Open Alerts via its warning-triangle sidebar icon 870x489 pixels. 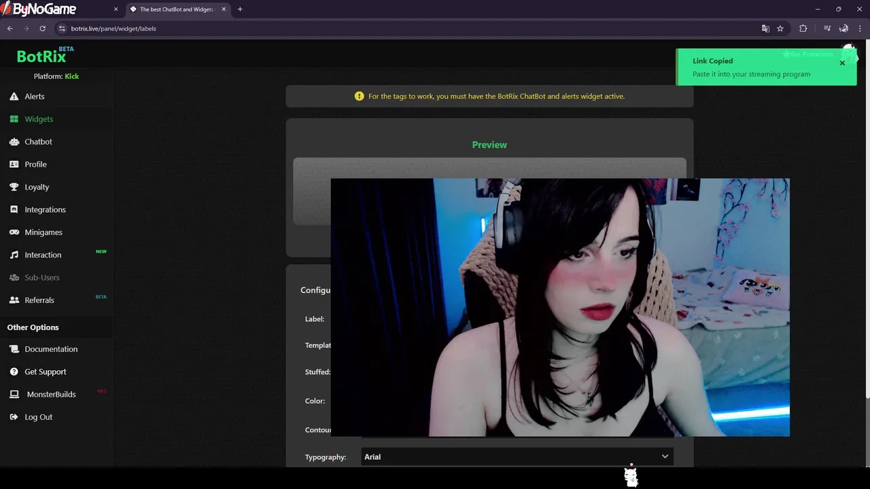14,96
